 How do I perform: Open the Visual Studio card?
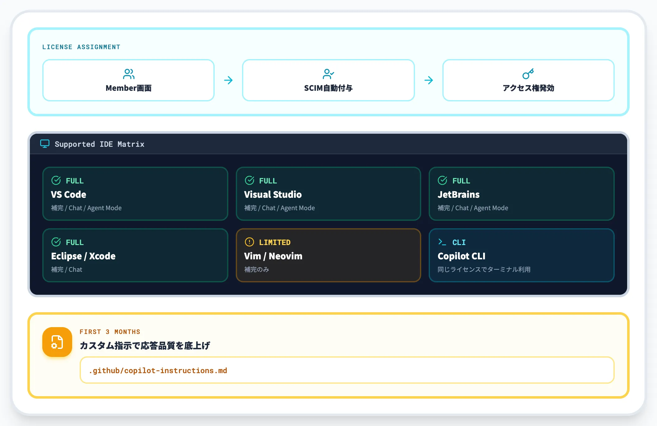[x=328, y=194]
